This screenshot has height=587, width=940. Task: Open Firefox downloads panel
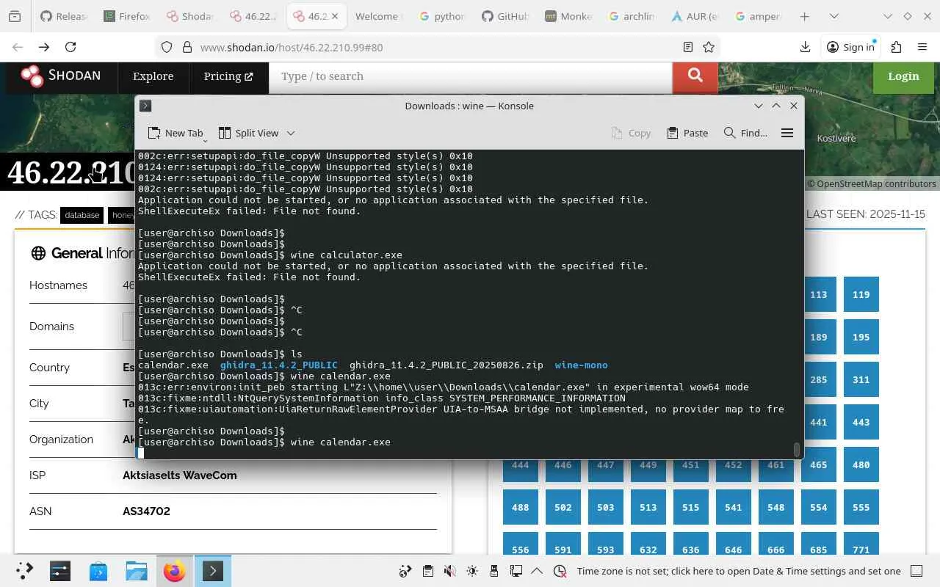click(x=805, y=47)
